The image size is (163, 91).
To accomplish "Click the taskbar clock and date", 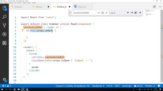I will [x=156, y=89].
